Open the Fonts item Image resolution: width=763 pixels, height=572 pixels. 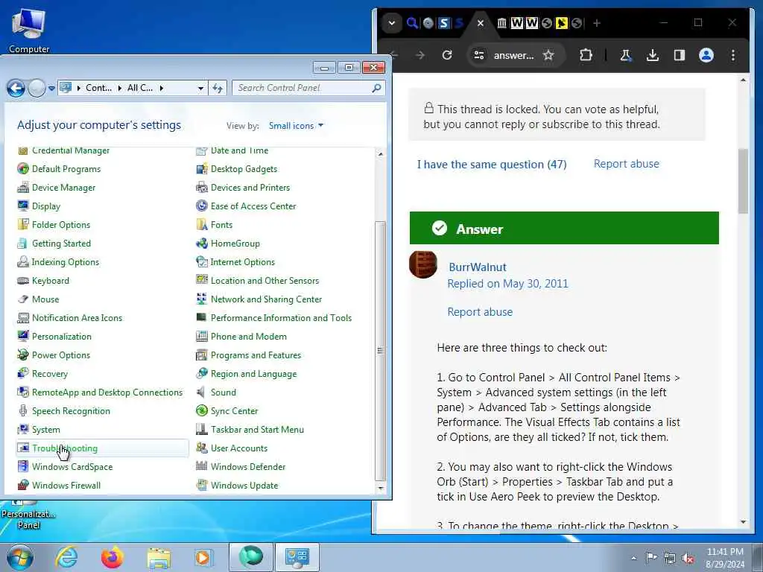[x=221, y=225]
